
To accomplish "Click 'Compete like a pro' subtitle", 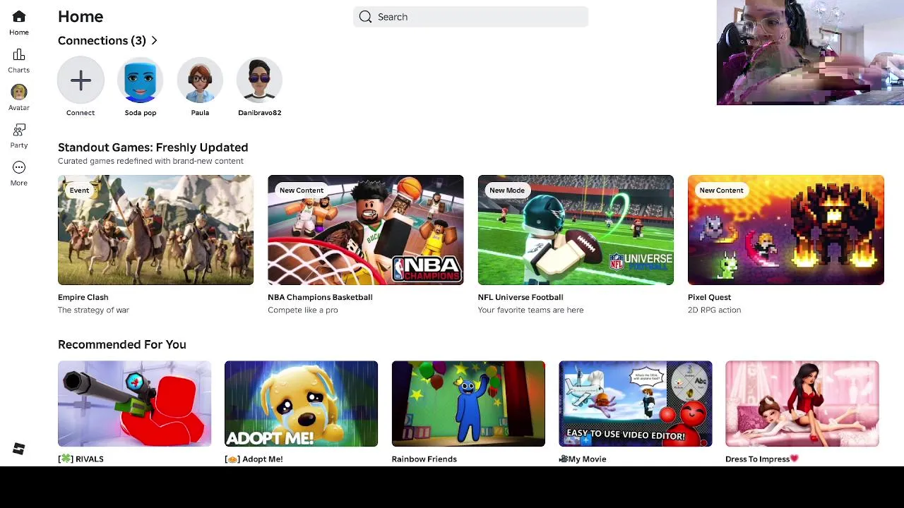I will coord(303,310).
